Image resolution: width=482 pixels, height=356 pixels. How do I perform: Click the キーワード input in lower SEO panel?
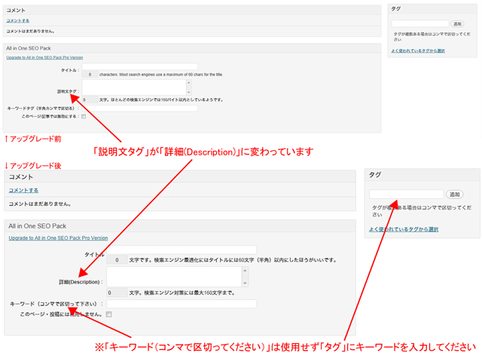[x=182, y=304]
